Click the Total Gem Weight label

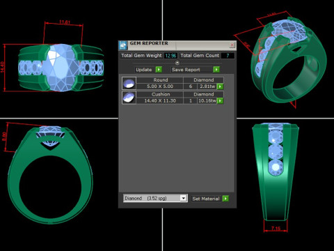click(141, 56)
